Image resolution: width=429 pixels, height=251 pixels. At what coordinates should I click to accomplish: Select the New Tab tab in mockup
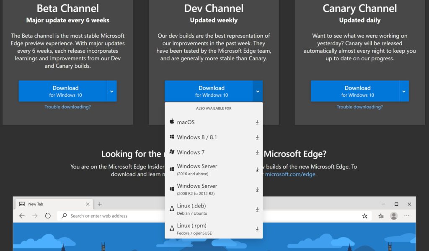pyautogui.click(x=54, y=204)
